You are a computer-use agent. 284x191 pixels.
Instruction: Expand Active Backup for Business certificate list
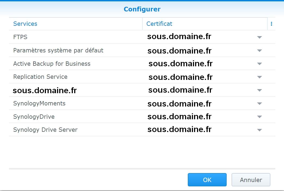pos(259,64)
